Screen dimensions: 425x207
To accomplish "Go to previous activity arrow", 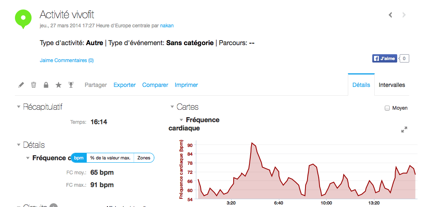I will coord(390,15).
